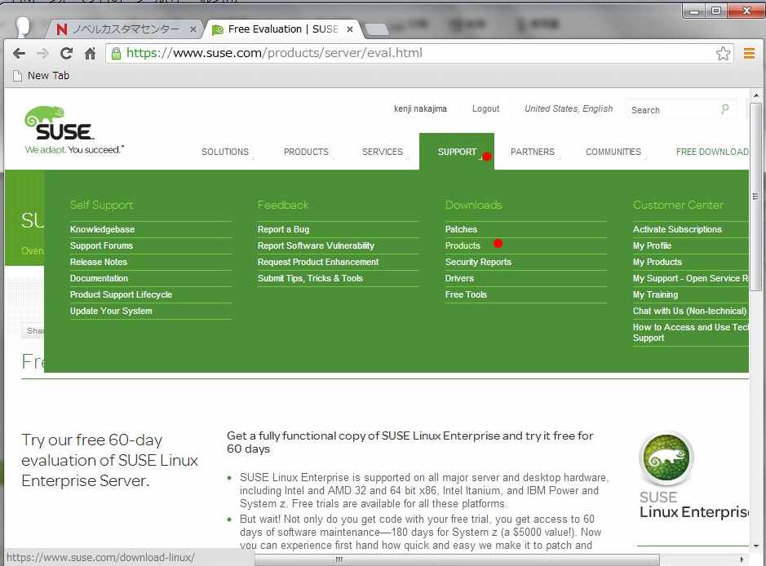The height and width of the screenshot is (566, 766).
Task: Click Submit Tips, Tricks & Tools
Action: pyautogui.click(x=310, y=278)
